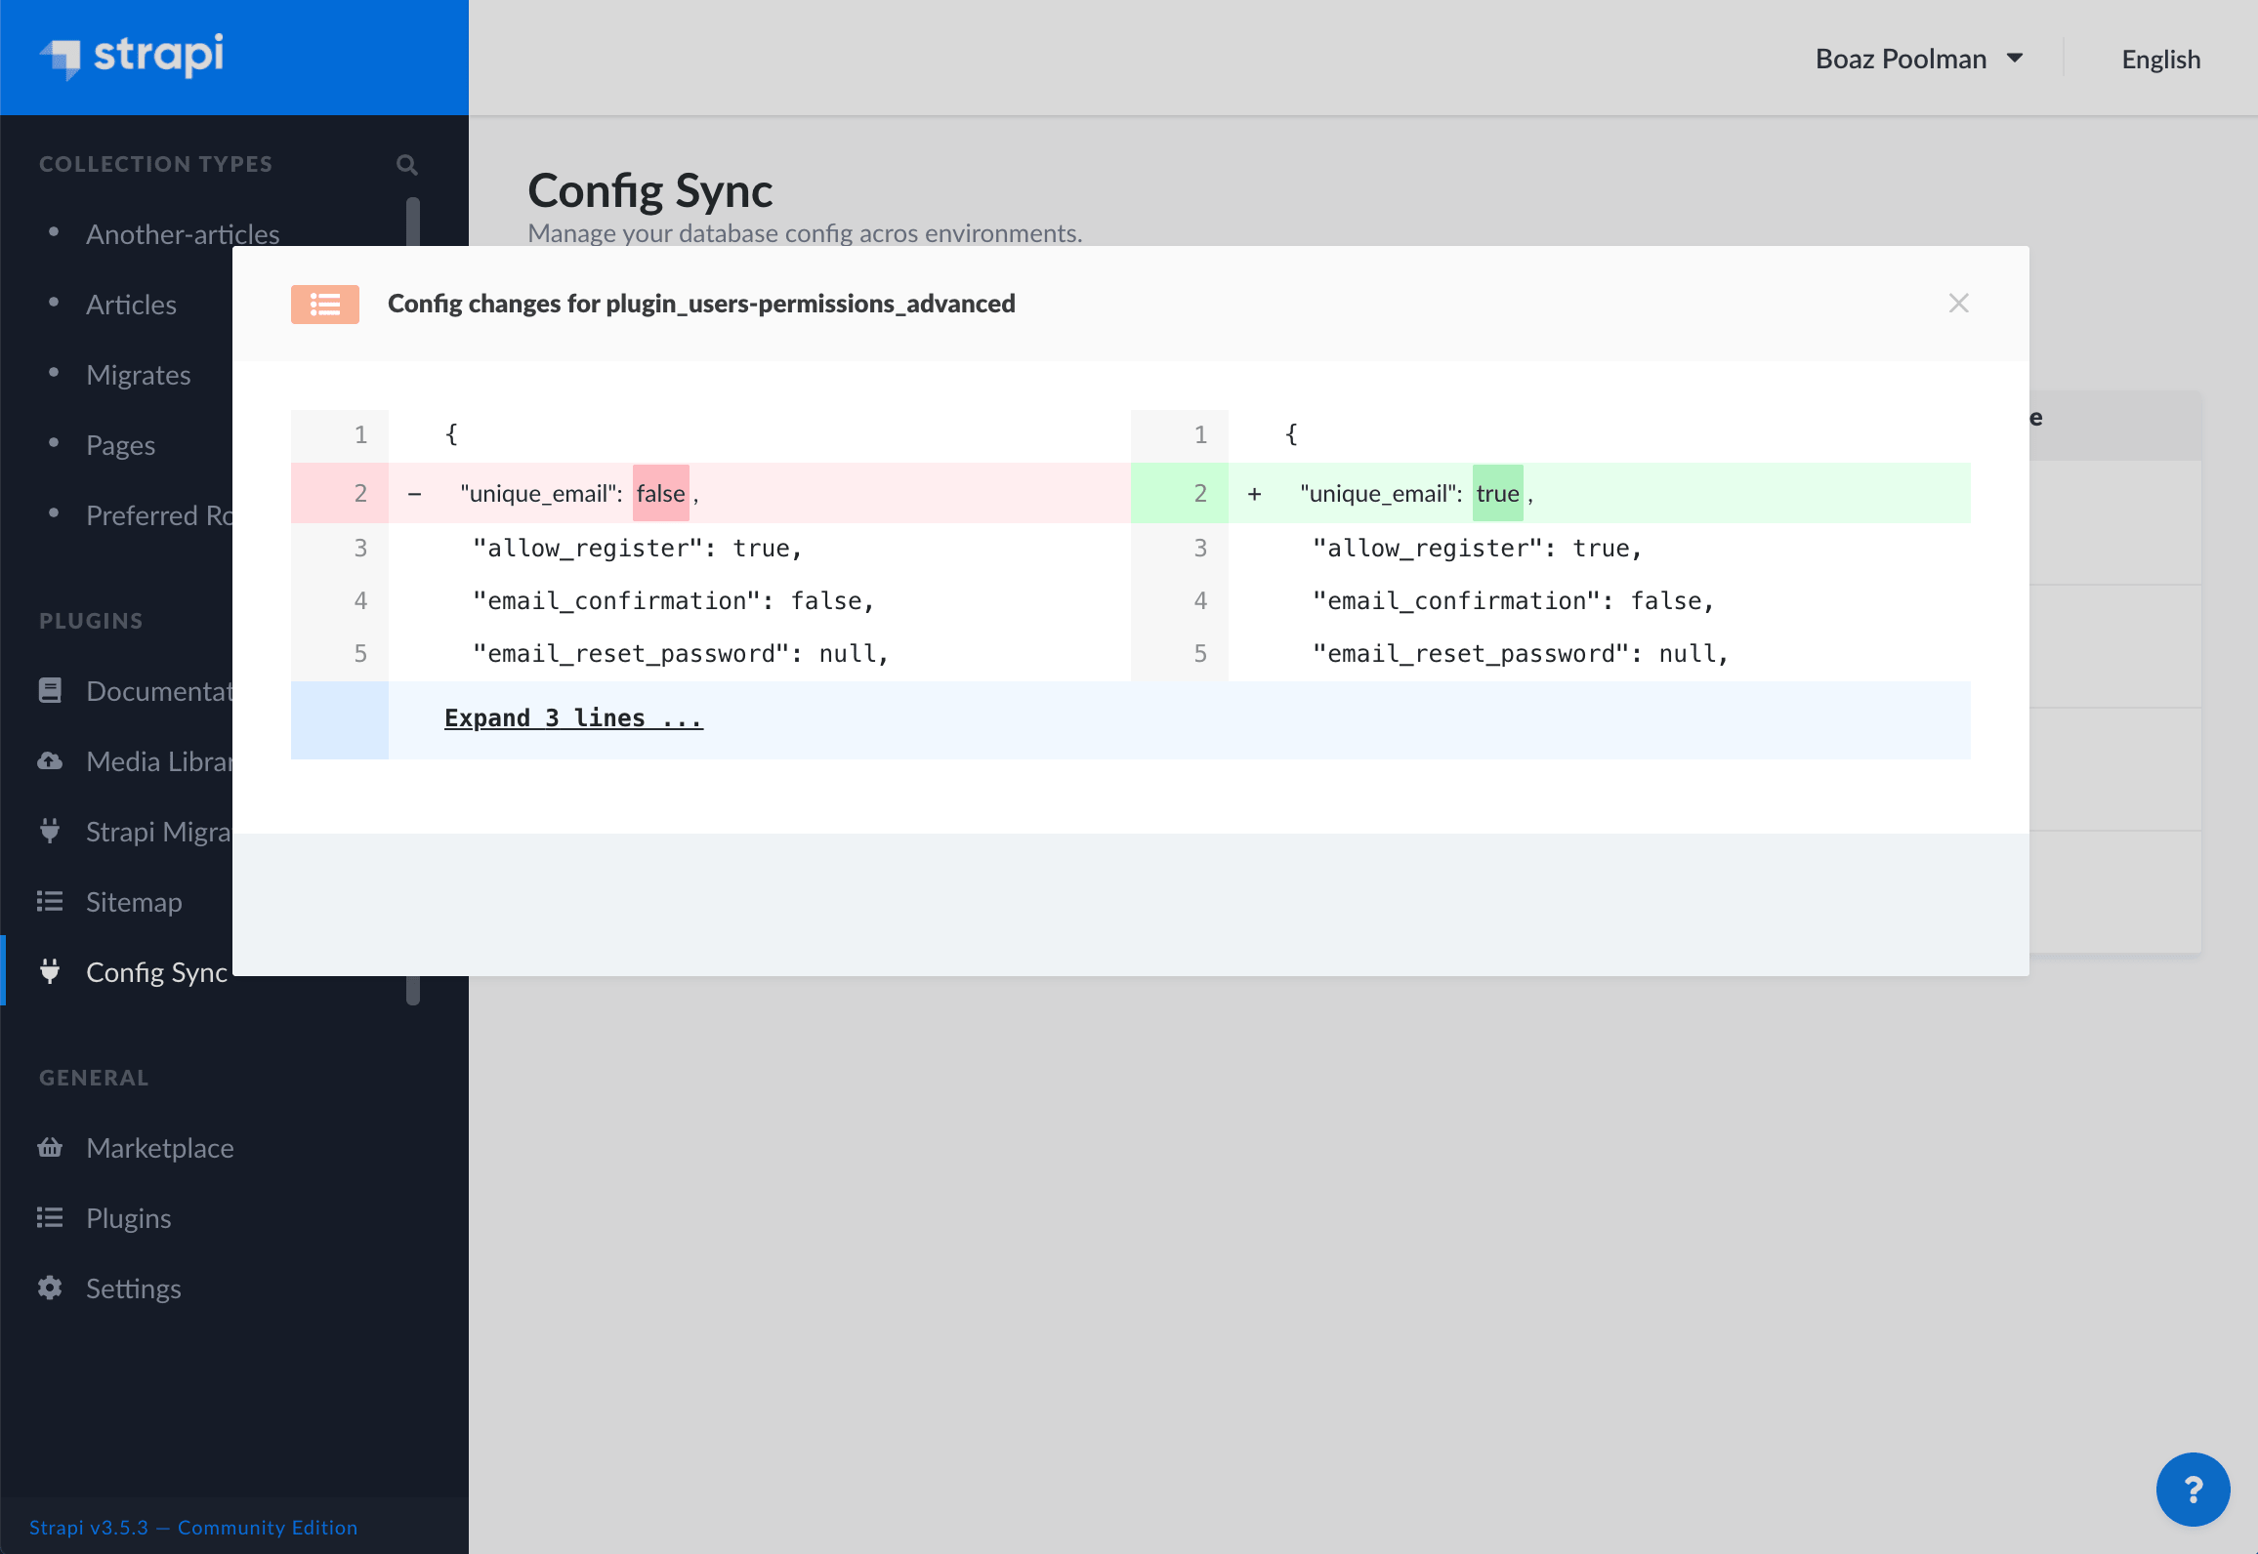Click Strapi v3.5.3 Community Edition link

(193, 1528)
